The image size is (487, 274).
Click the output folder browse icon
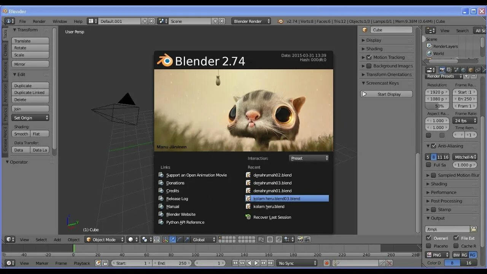click(473, 229)
